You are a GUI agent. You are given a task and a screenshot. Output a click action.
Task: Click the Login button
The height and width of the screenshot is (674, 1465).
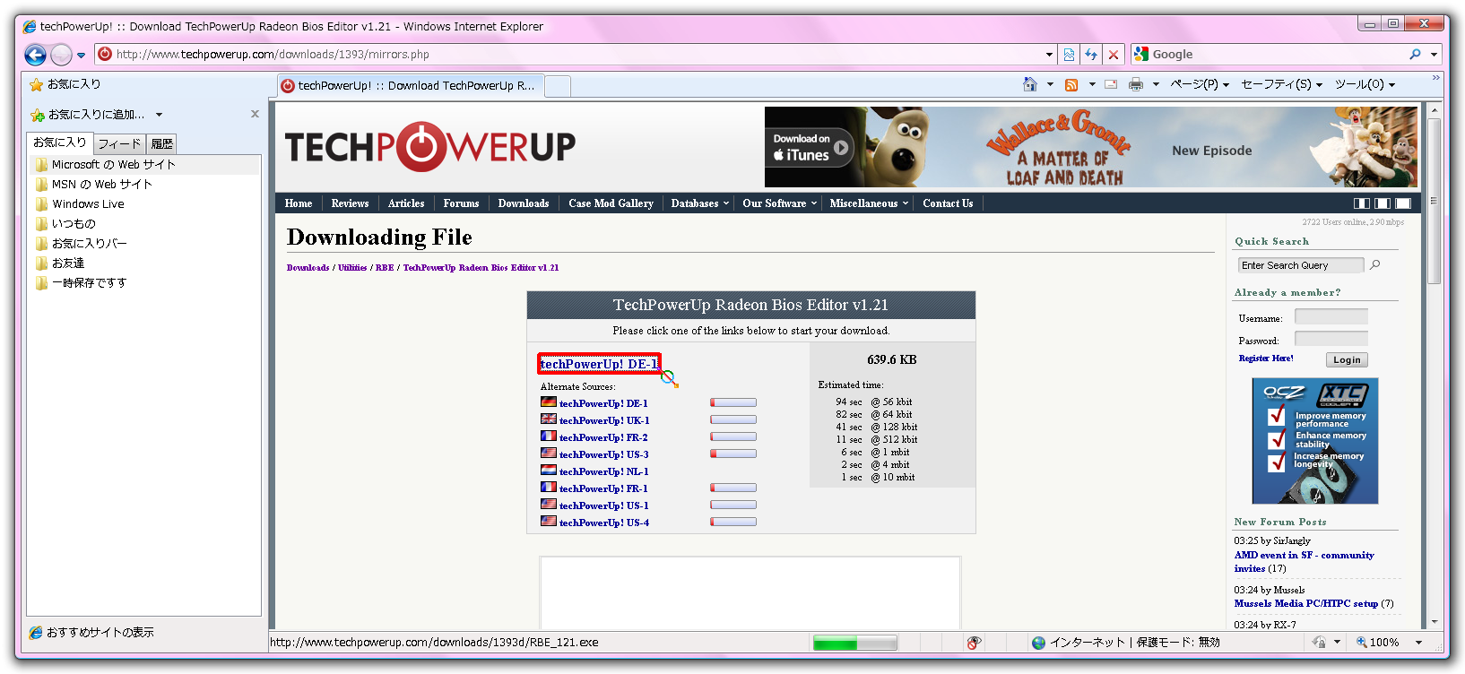click(x=1347, y=359)
